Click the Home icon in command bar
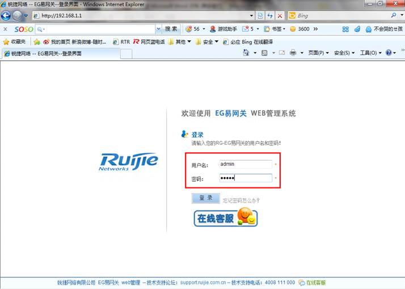 [x=246, y=53]
